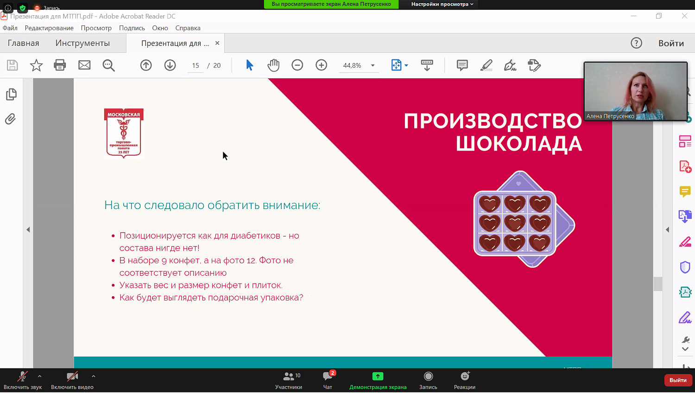Open view settings dropdown
The image size is (695, 393).
(x=442, y=4)
